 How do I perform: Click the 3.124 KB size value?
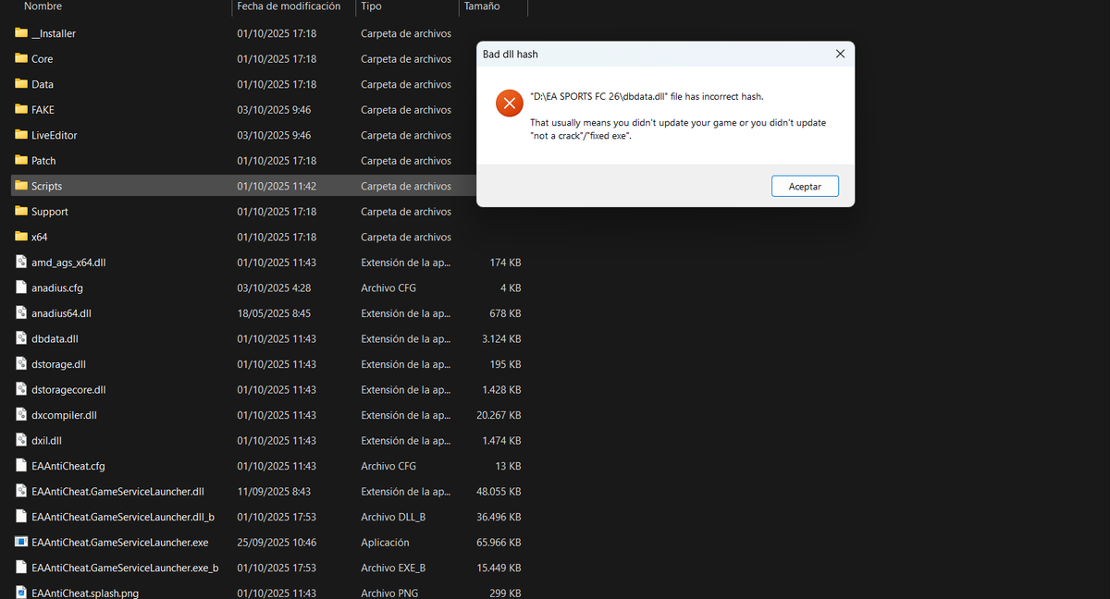point(501,338)
